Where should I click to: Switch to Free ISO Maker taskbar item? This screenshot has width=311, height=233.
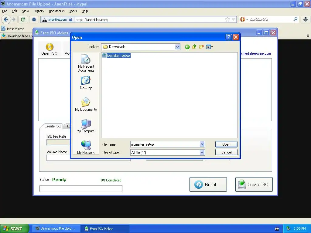tap(105, 229)
